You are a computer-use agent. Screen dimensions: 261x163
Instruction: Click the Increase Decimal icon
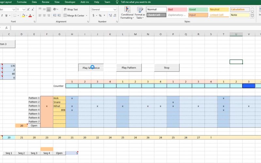(109, 15)
